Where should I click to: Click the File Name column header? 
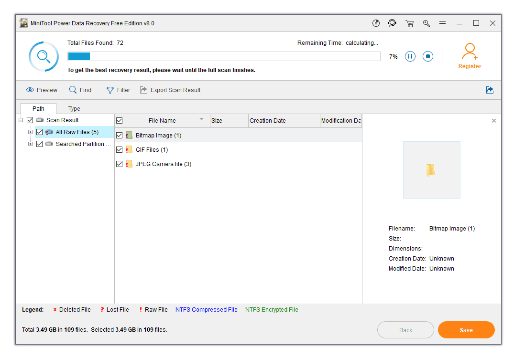pyautogui.click(x=162, y=121)
